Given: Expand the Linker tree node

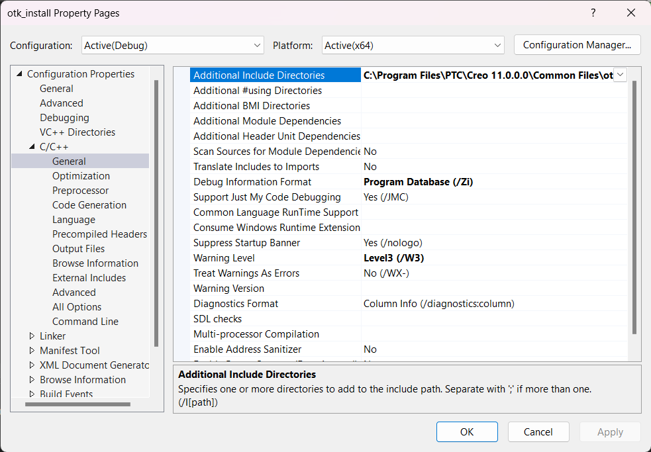Looking at the screenshot, I should pyautogui.click(x=32, y=336).
